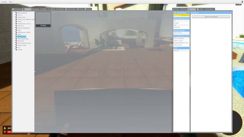The image size is (244, 137).
Task: Select the category just above VJ Base
Action: (19, 47)
